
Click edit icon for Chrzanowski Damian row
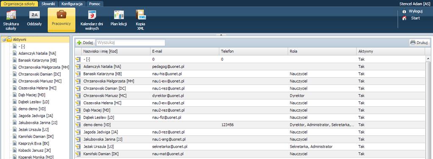[78, 88]
